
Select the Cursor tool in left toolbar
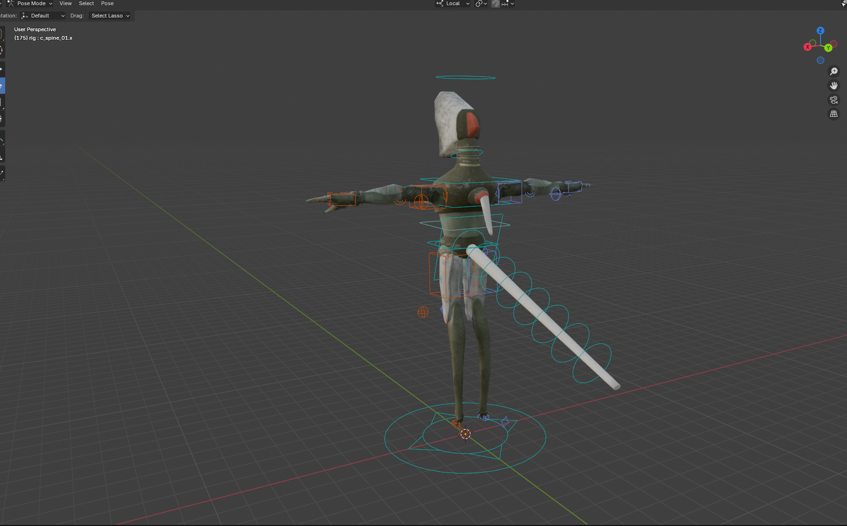[1, 50]
